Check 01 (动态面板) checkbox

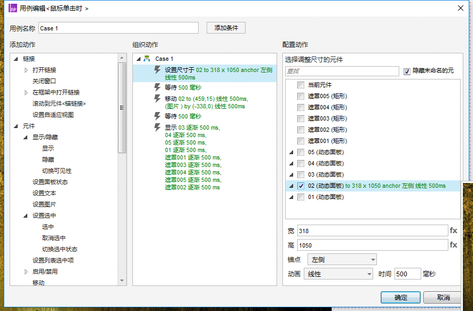coord(301,197)
